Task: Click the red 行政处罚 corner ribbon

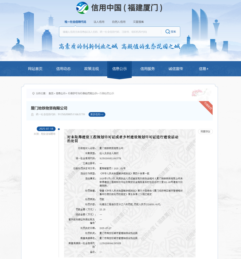Action: pyautogui.click(x=207, y=107)
